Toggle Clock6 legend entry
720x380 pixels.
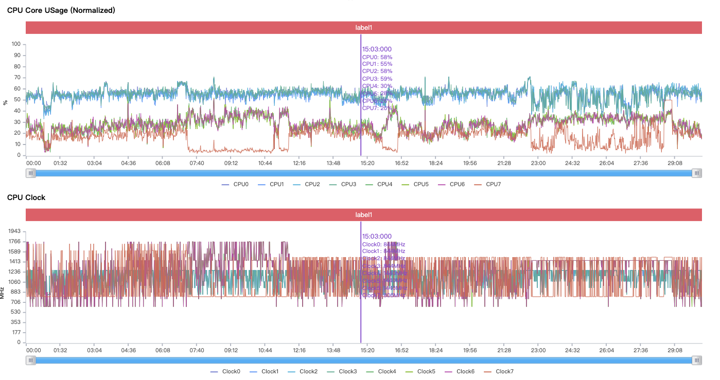click(459, 371)
